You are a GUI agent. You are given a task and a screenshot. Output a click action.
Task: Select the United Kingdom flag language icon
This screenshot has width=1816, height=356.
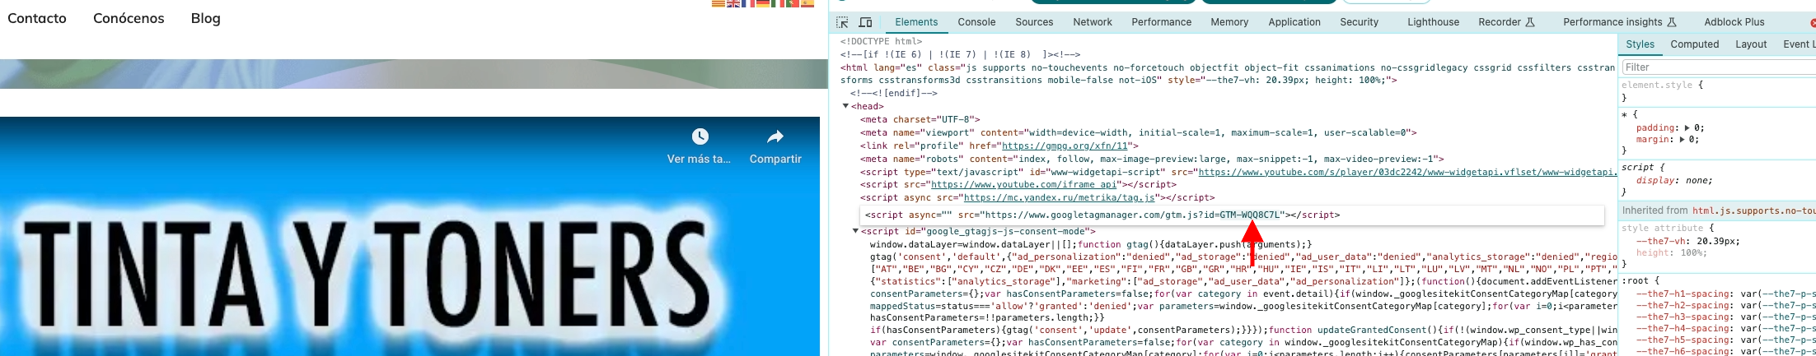coord(733,3)
